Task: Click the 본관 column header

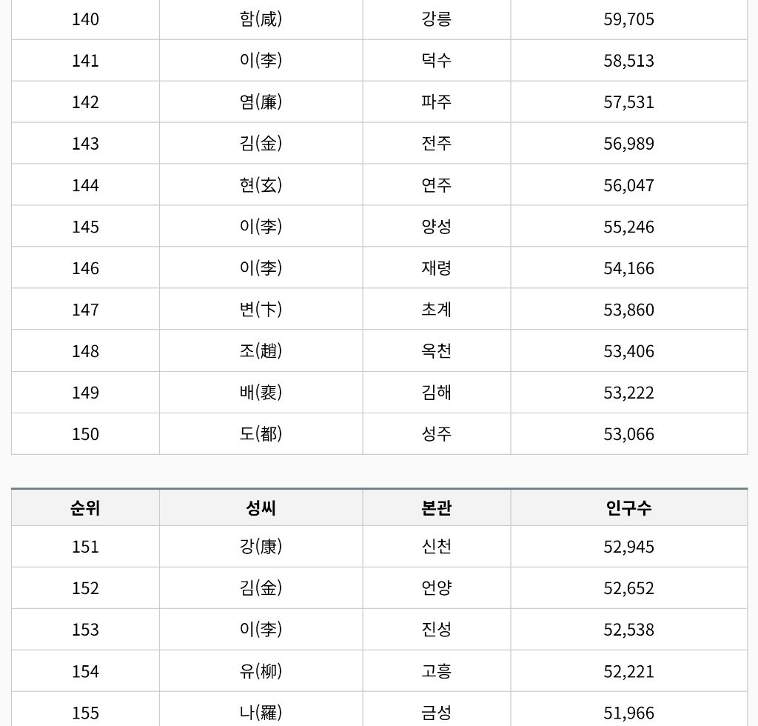Action: pos(437,507)
